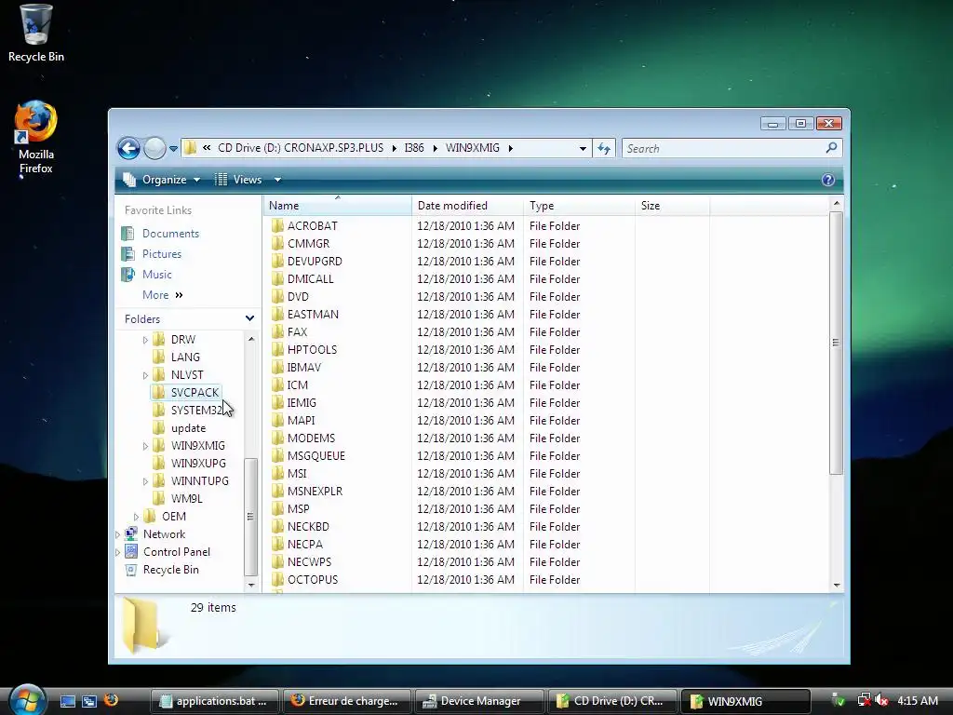Screen dimensions: 953x715
Task: Show More favorite links
Action: coord(162,295)
